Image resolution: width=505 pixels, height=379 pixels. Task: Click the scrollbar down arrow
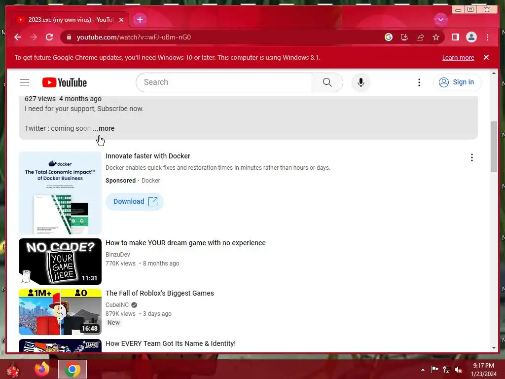click(x=494, y=348)
